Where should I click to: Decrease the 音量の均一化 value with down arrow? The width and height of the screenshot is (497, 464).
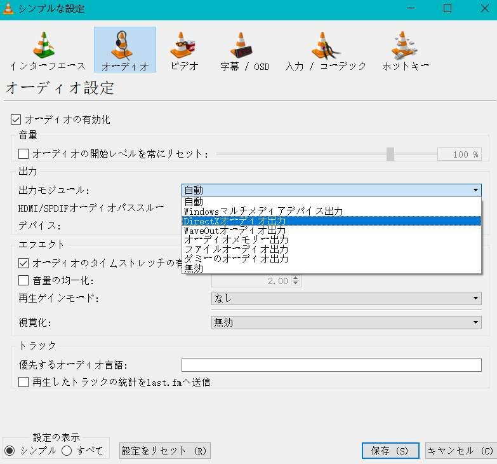(295, 283)
